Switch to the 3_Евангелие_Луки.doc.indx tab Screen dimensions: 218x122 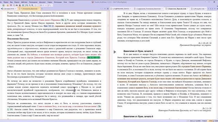pos(177,9)
